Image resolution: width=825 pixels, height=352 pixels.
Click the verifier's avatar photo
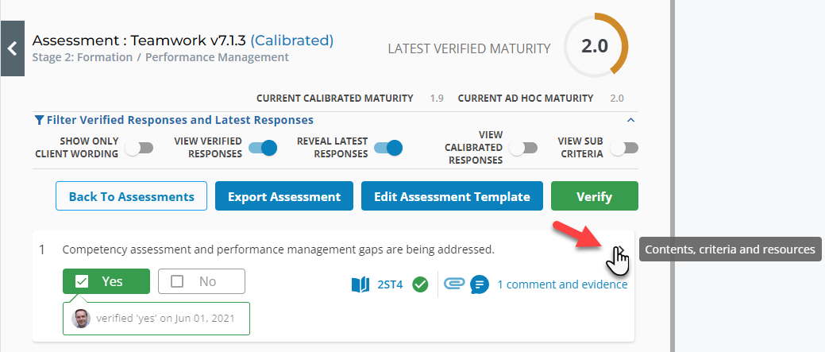(x=81, y=319)
